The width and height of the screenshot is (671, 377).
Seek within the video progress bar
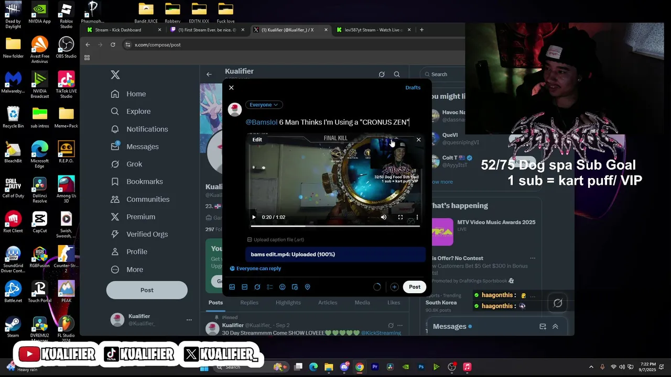click(335, 226)
